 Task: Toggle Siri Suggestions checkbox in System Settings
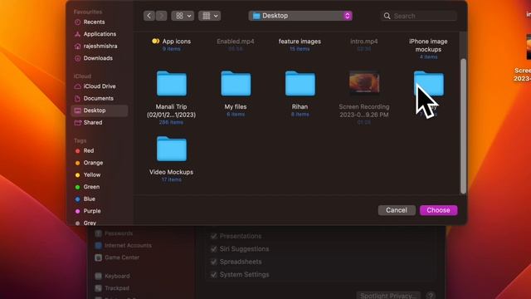tap(213, 249)
